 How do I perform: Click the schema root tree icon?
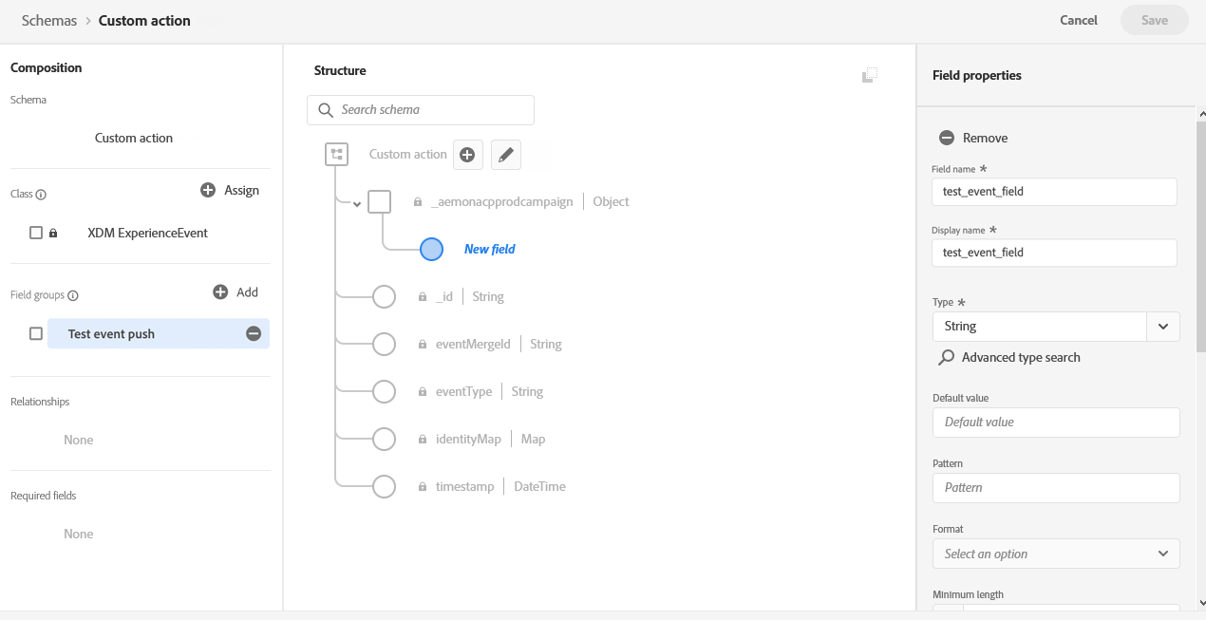tap(336, 154)
